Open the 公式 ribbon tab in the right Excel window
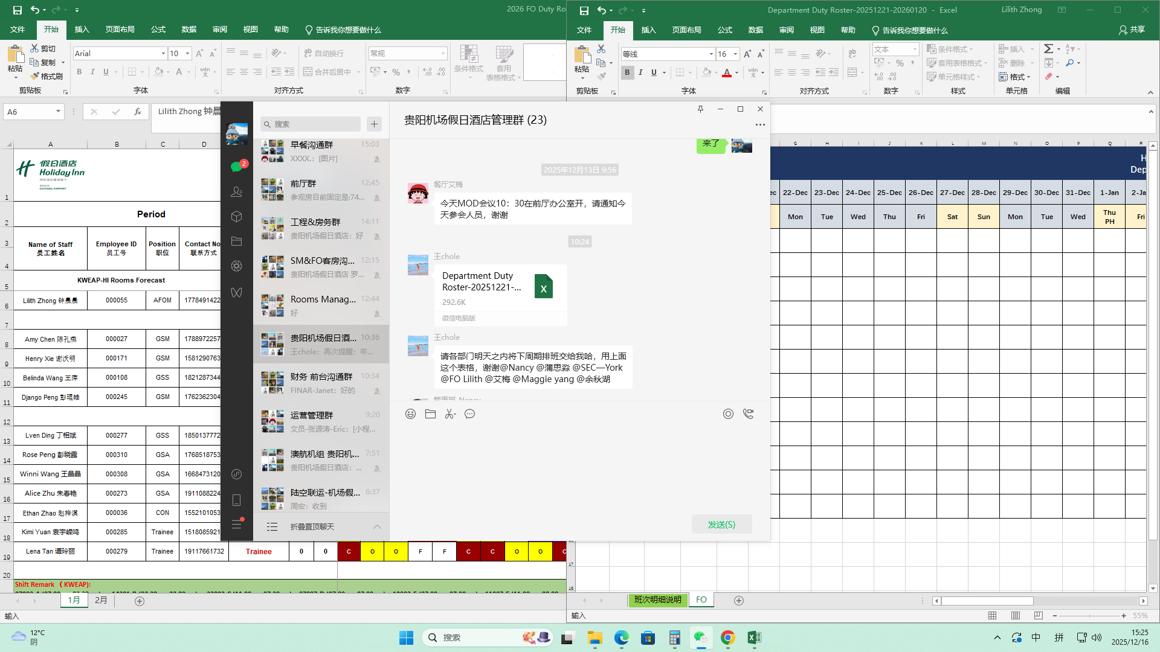 pyautogui.click(x=724, y=30)
